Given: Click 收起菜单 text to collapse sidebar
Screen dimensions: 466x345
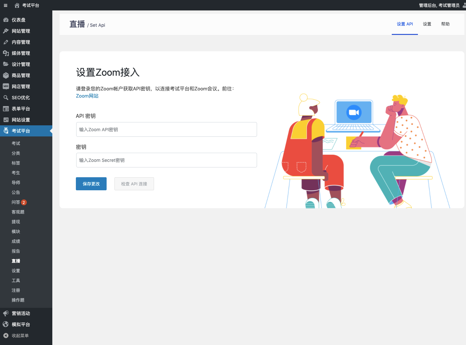Looking at the screenshot, I should point(20,336).
